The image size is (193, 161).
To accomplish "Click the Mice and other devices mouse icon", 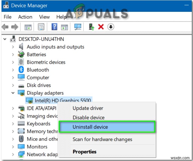I will [x=21, y=139].
